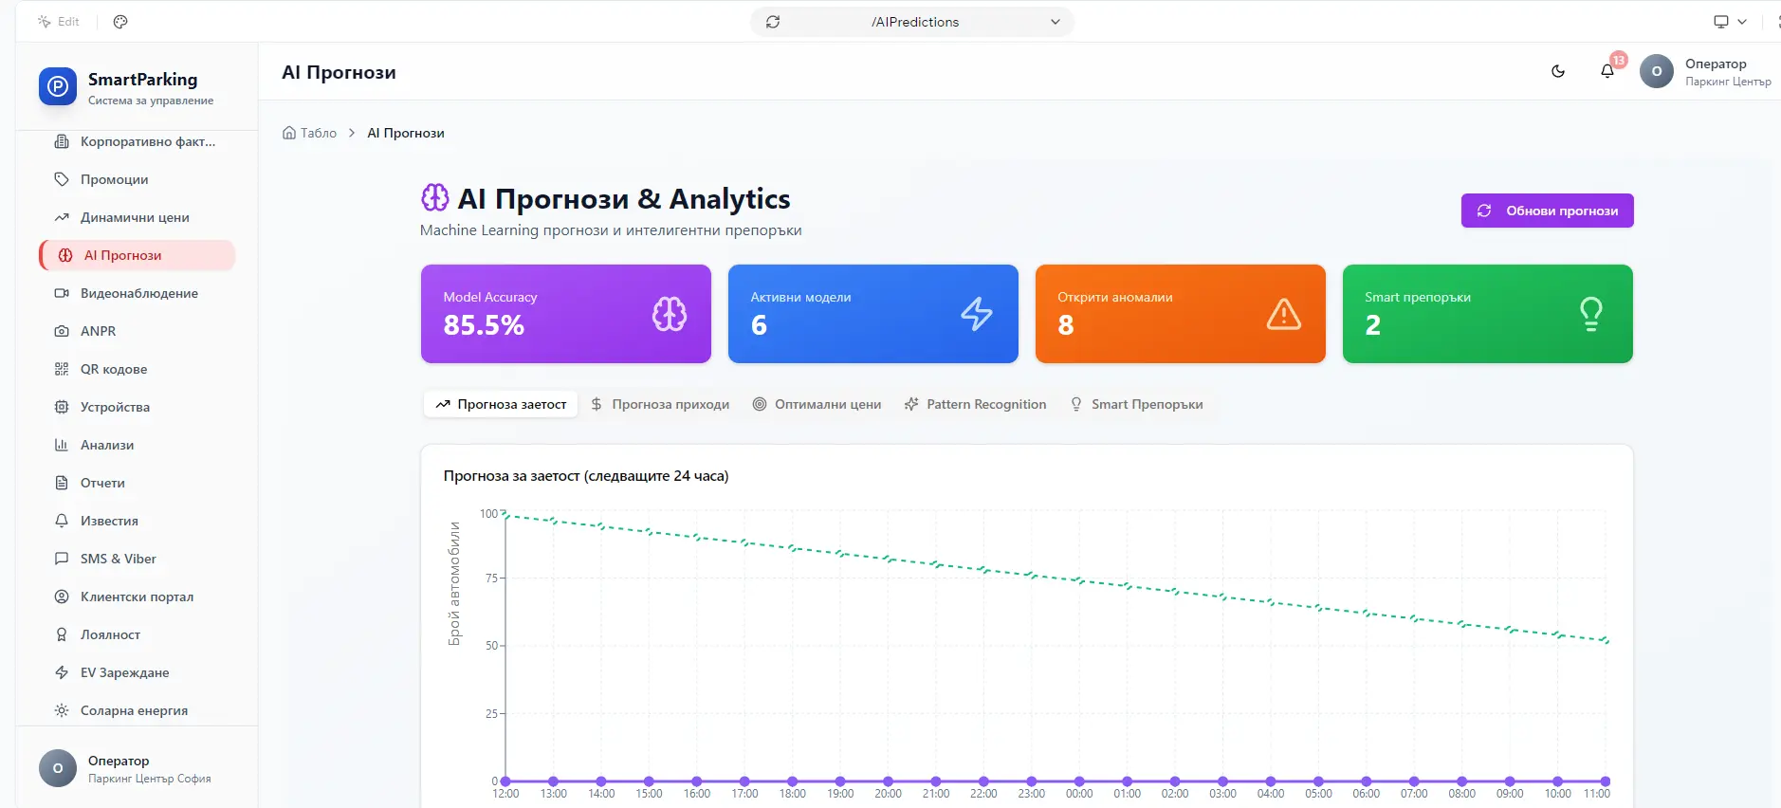Click lightbulb icon on Smart препоръки card
This screenshot has width=1781, height=808.
coord(1591,314)
